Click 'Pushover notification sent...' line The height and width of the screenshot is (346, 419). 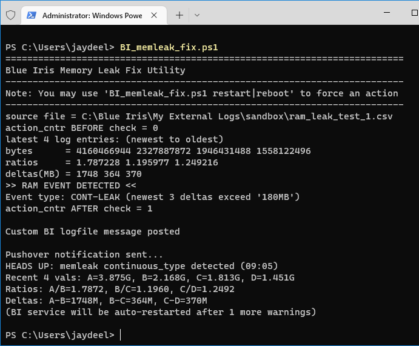point(84,255)
